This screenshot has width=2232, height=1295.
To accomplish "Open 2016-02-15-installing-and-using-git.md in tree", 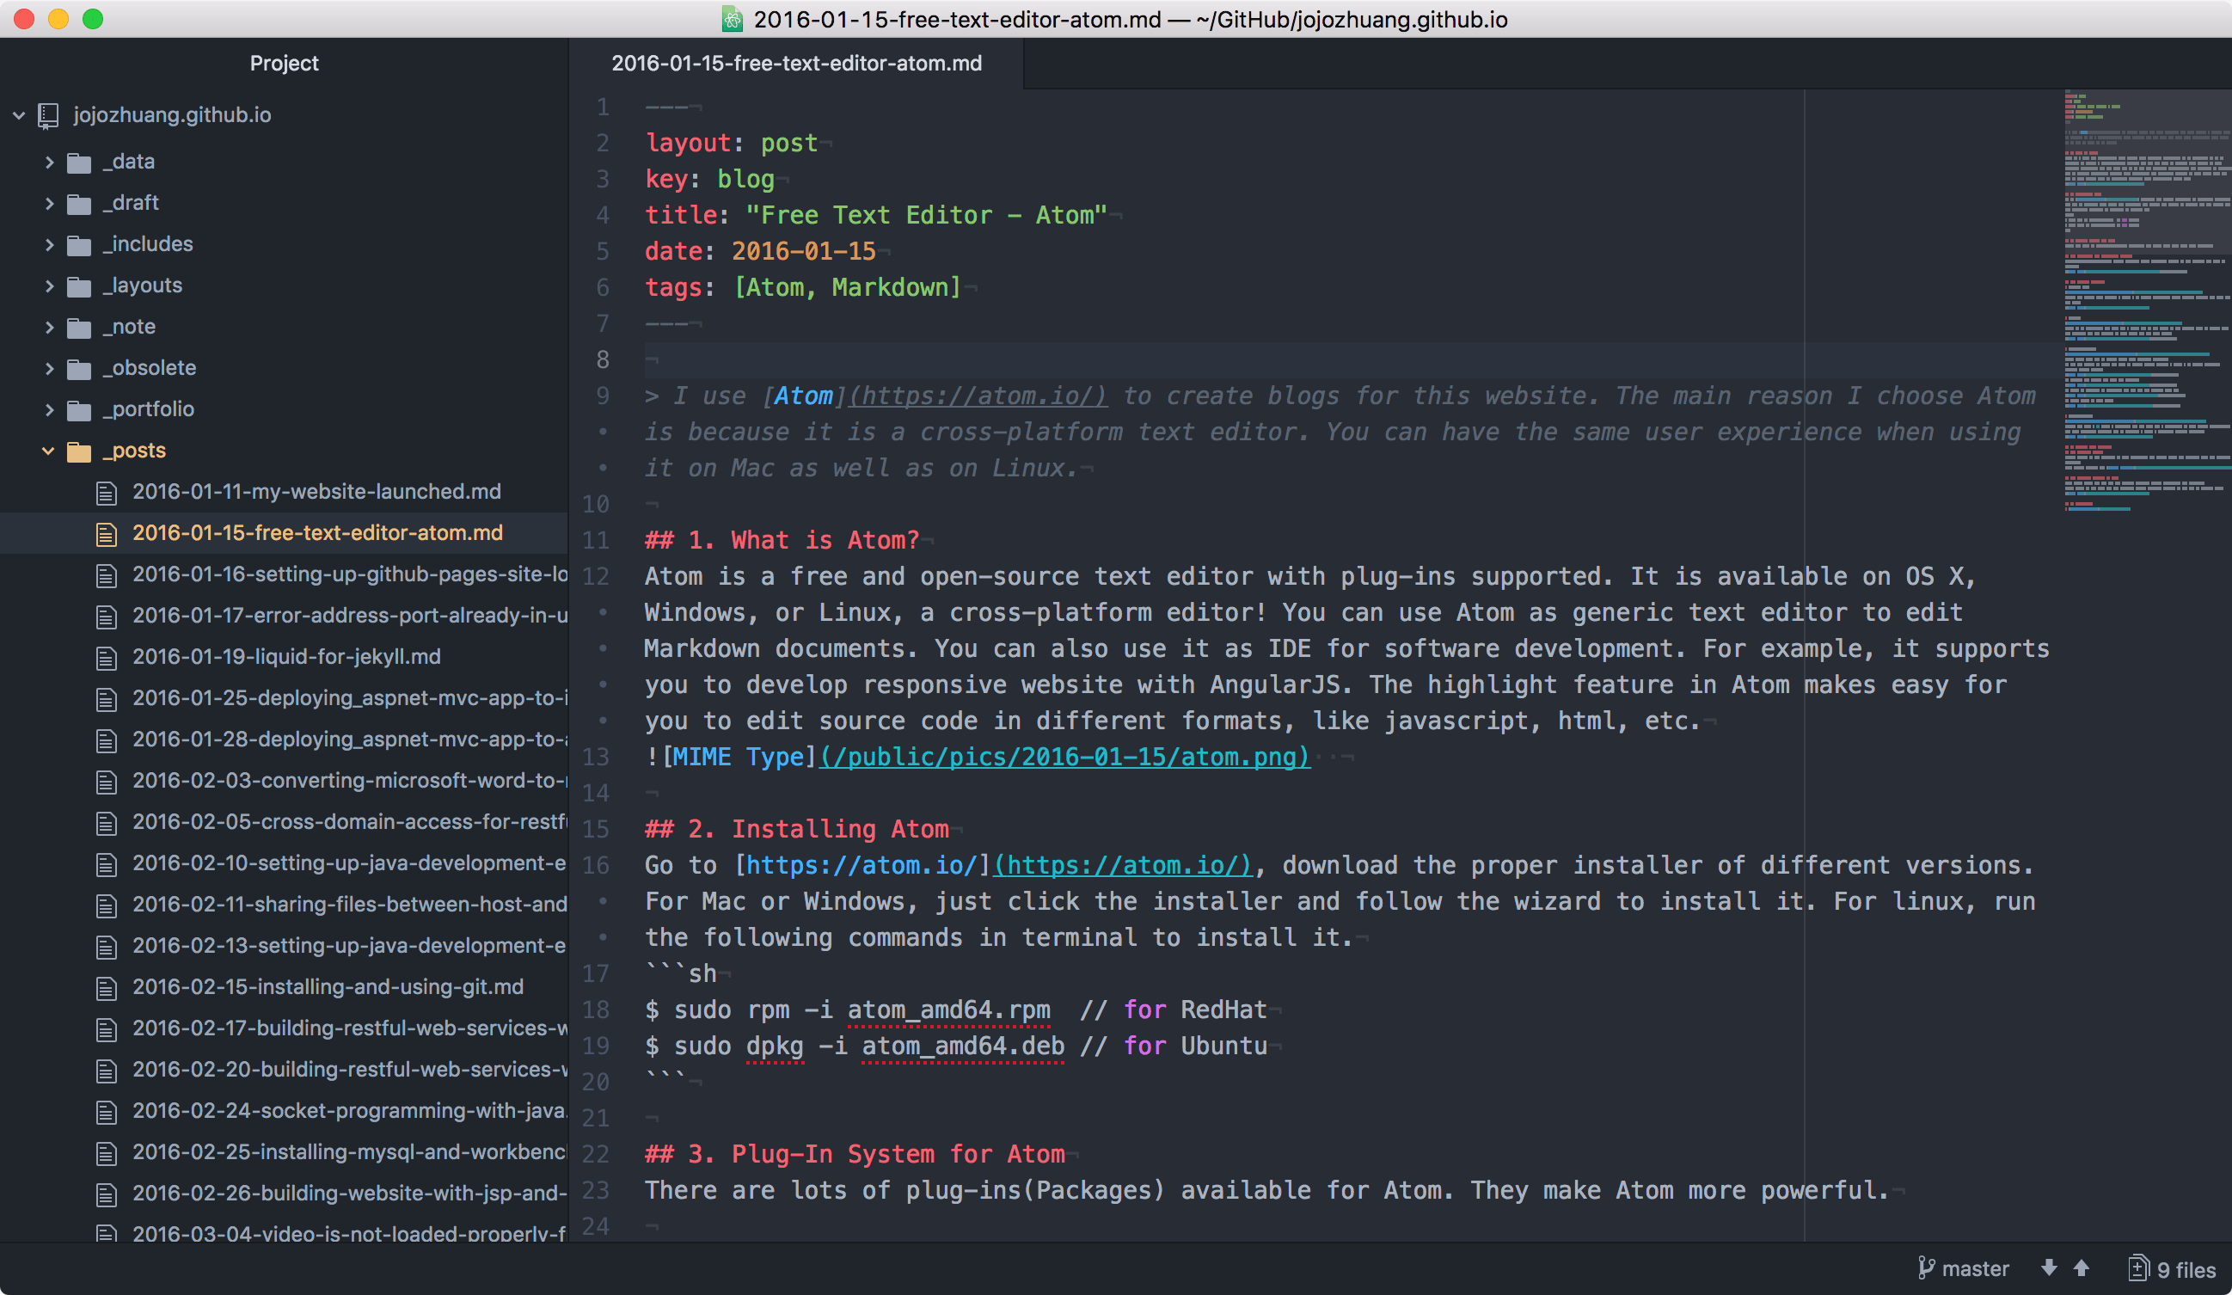I will pos(328,987).
